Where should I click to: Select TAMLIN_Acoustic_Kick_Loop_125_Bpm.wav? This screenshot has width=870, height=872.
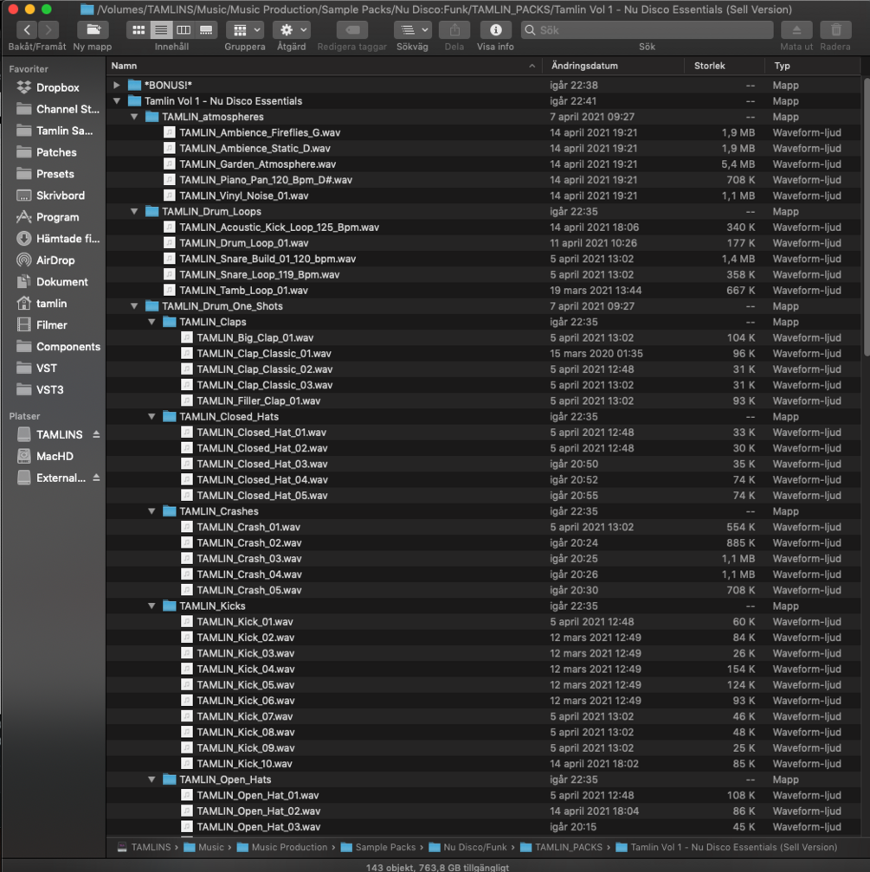[x=483, y=227]
